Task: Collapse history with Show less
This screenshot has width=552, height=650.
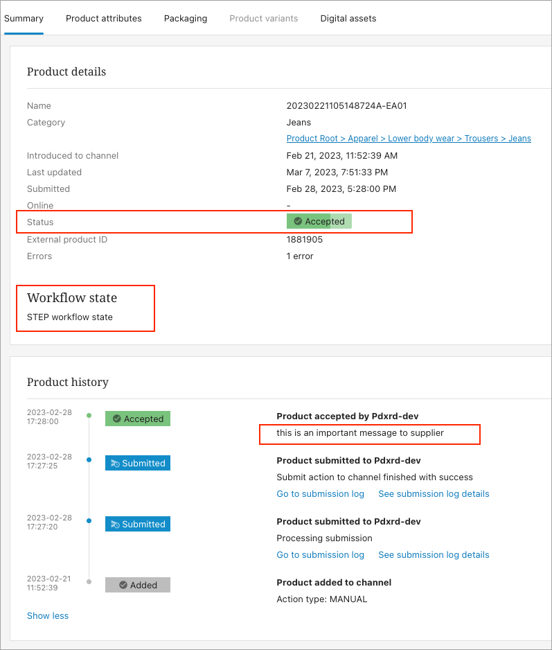Action: point(48,615)
